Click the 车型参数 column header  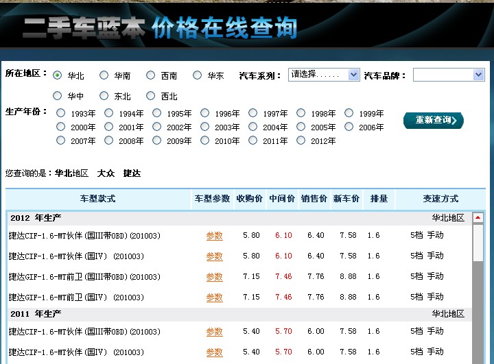point(212,199)
